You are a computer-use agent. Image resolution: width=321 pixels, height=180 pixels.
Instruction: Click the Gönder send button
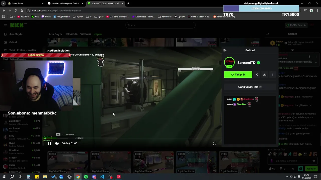[x=311, y=169]
